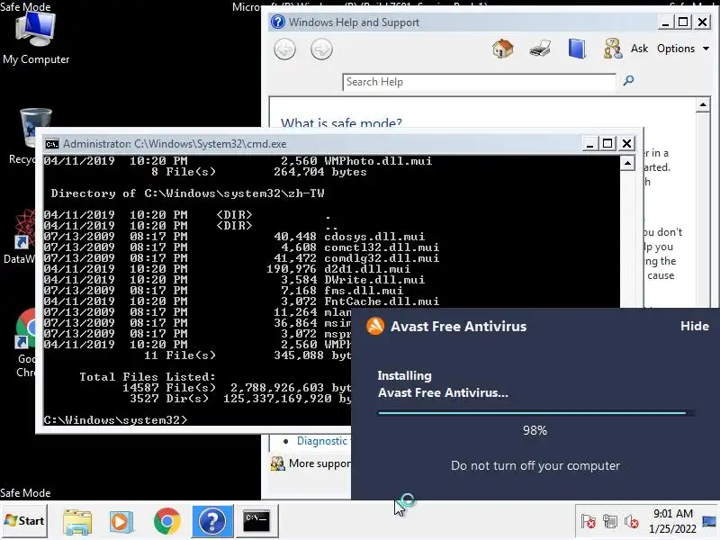Minimize the Windows Help and Support window
The height and width of the screenshot is (540, 720).
pos(665,22)
